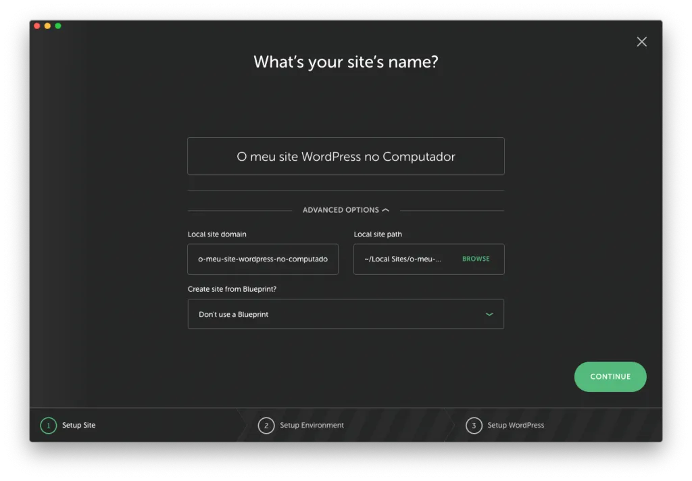
Task: Click the green chevron in the Blueprint selector
Action: (x=489, y=314)
